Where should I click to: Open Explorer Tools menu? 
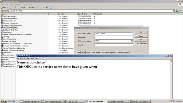click(x=25, y=4)
